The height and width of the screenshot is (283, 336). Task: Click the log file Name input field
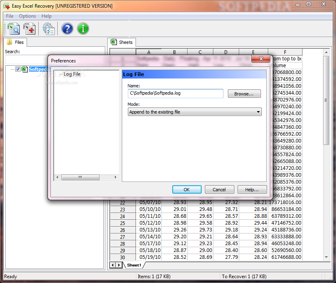tap(175, 93)
